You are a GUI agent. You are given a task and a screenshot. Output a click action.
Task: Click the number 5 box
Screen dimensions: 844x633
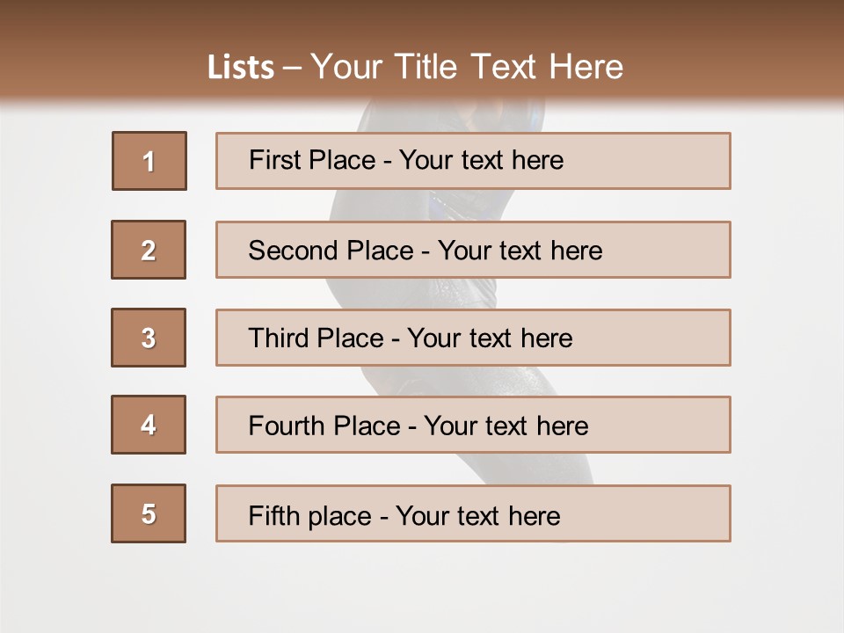tap(149, 513)
